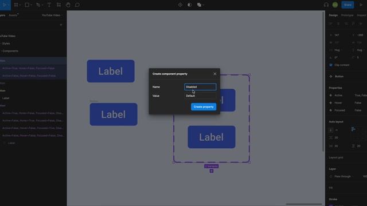This screenshot has height=206, width=367.
Task: Open the shape tools dropdown arrow
Action: tap(32, 5)
